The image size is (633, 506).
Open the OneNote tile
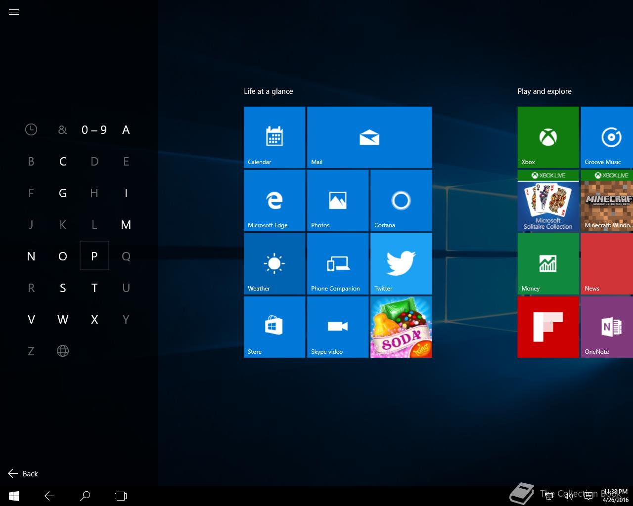pos(607,327)
